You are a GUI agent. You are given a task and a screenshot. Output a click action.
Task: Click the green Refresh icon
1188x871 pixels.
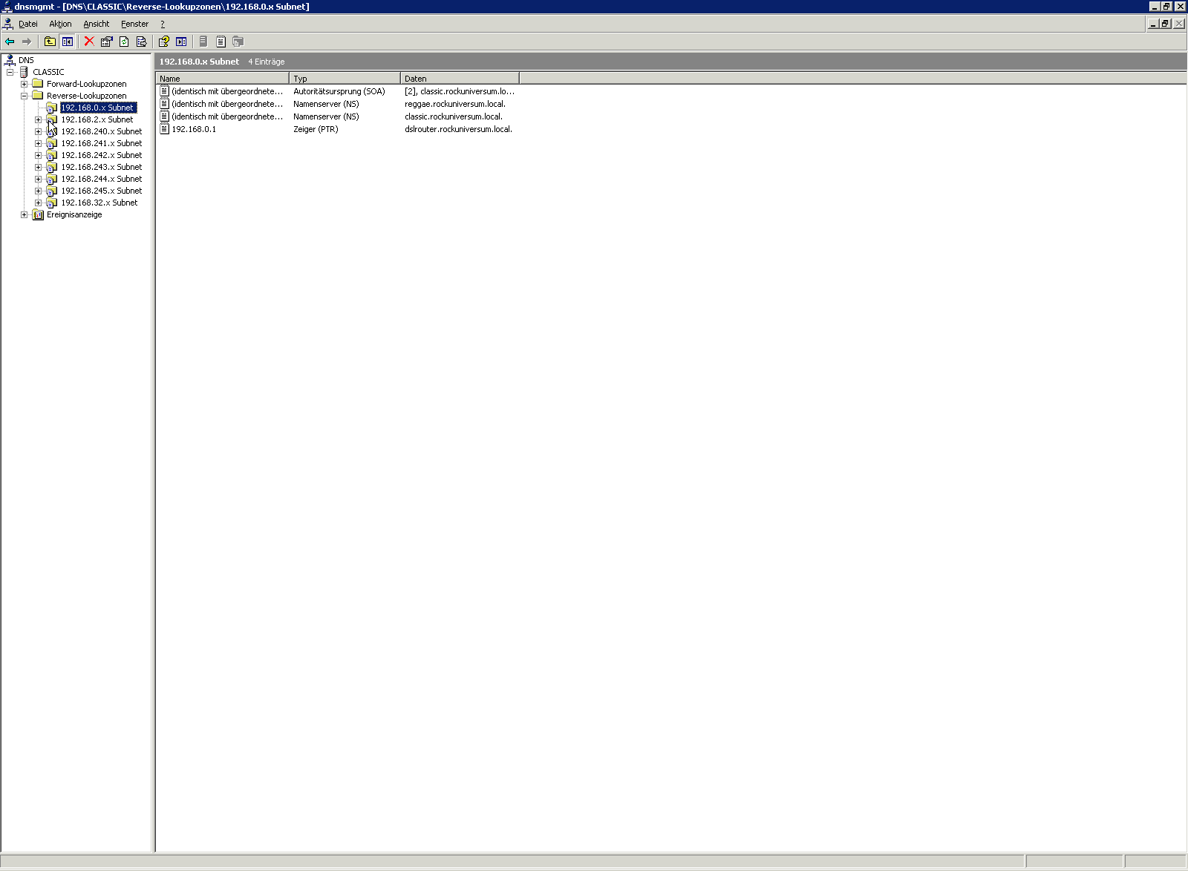124,42
